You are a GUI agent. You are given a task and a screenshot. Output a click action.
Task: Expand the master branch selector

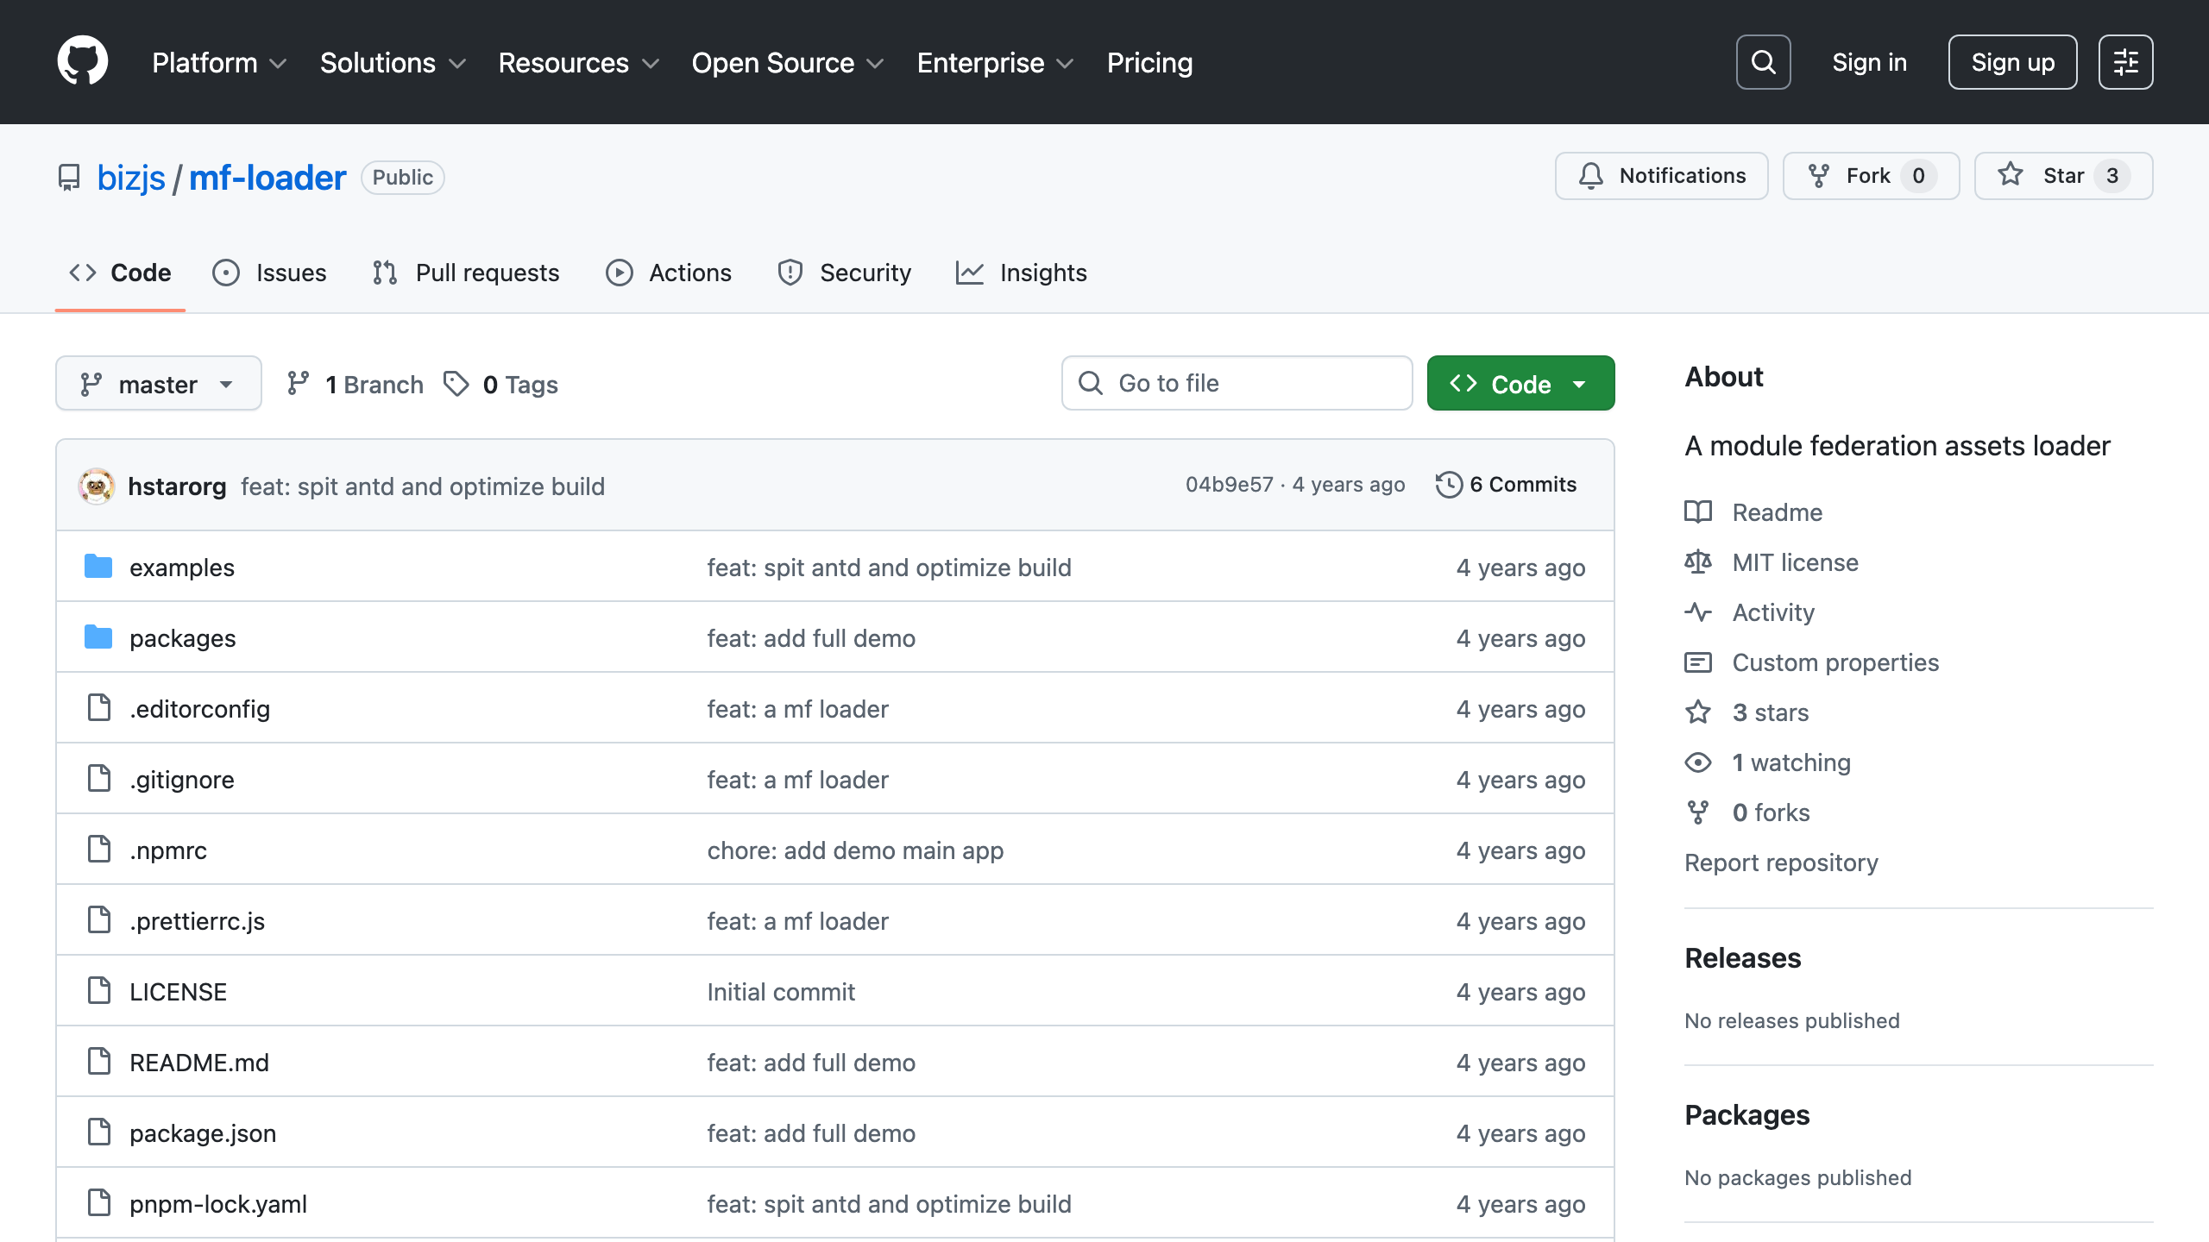point(159,385)
